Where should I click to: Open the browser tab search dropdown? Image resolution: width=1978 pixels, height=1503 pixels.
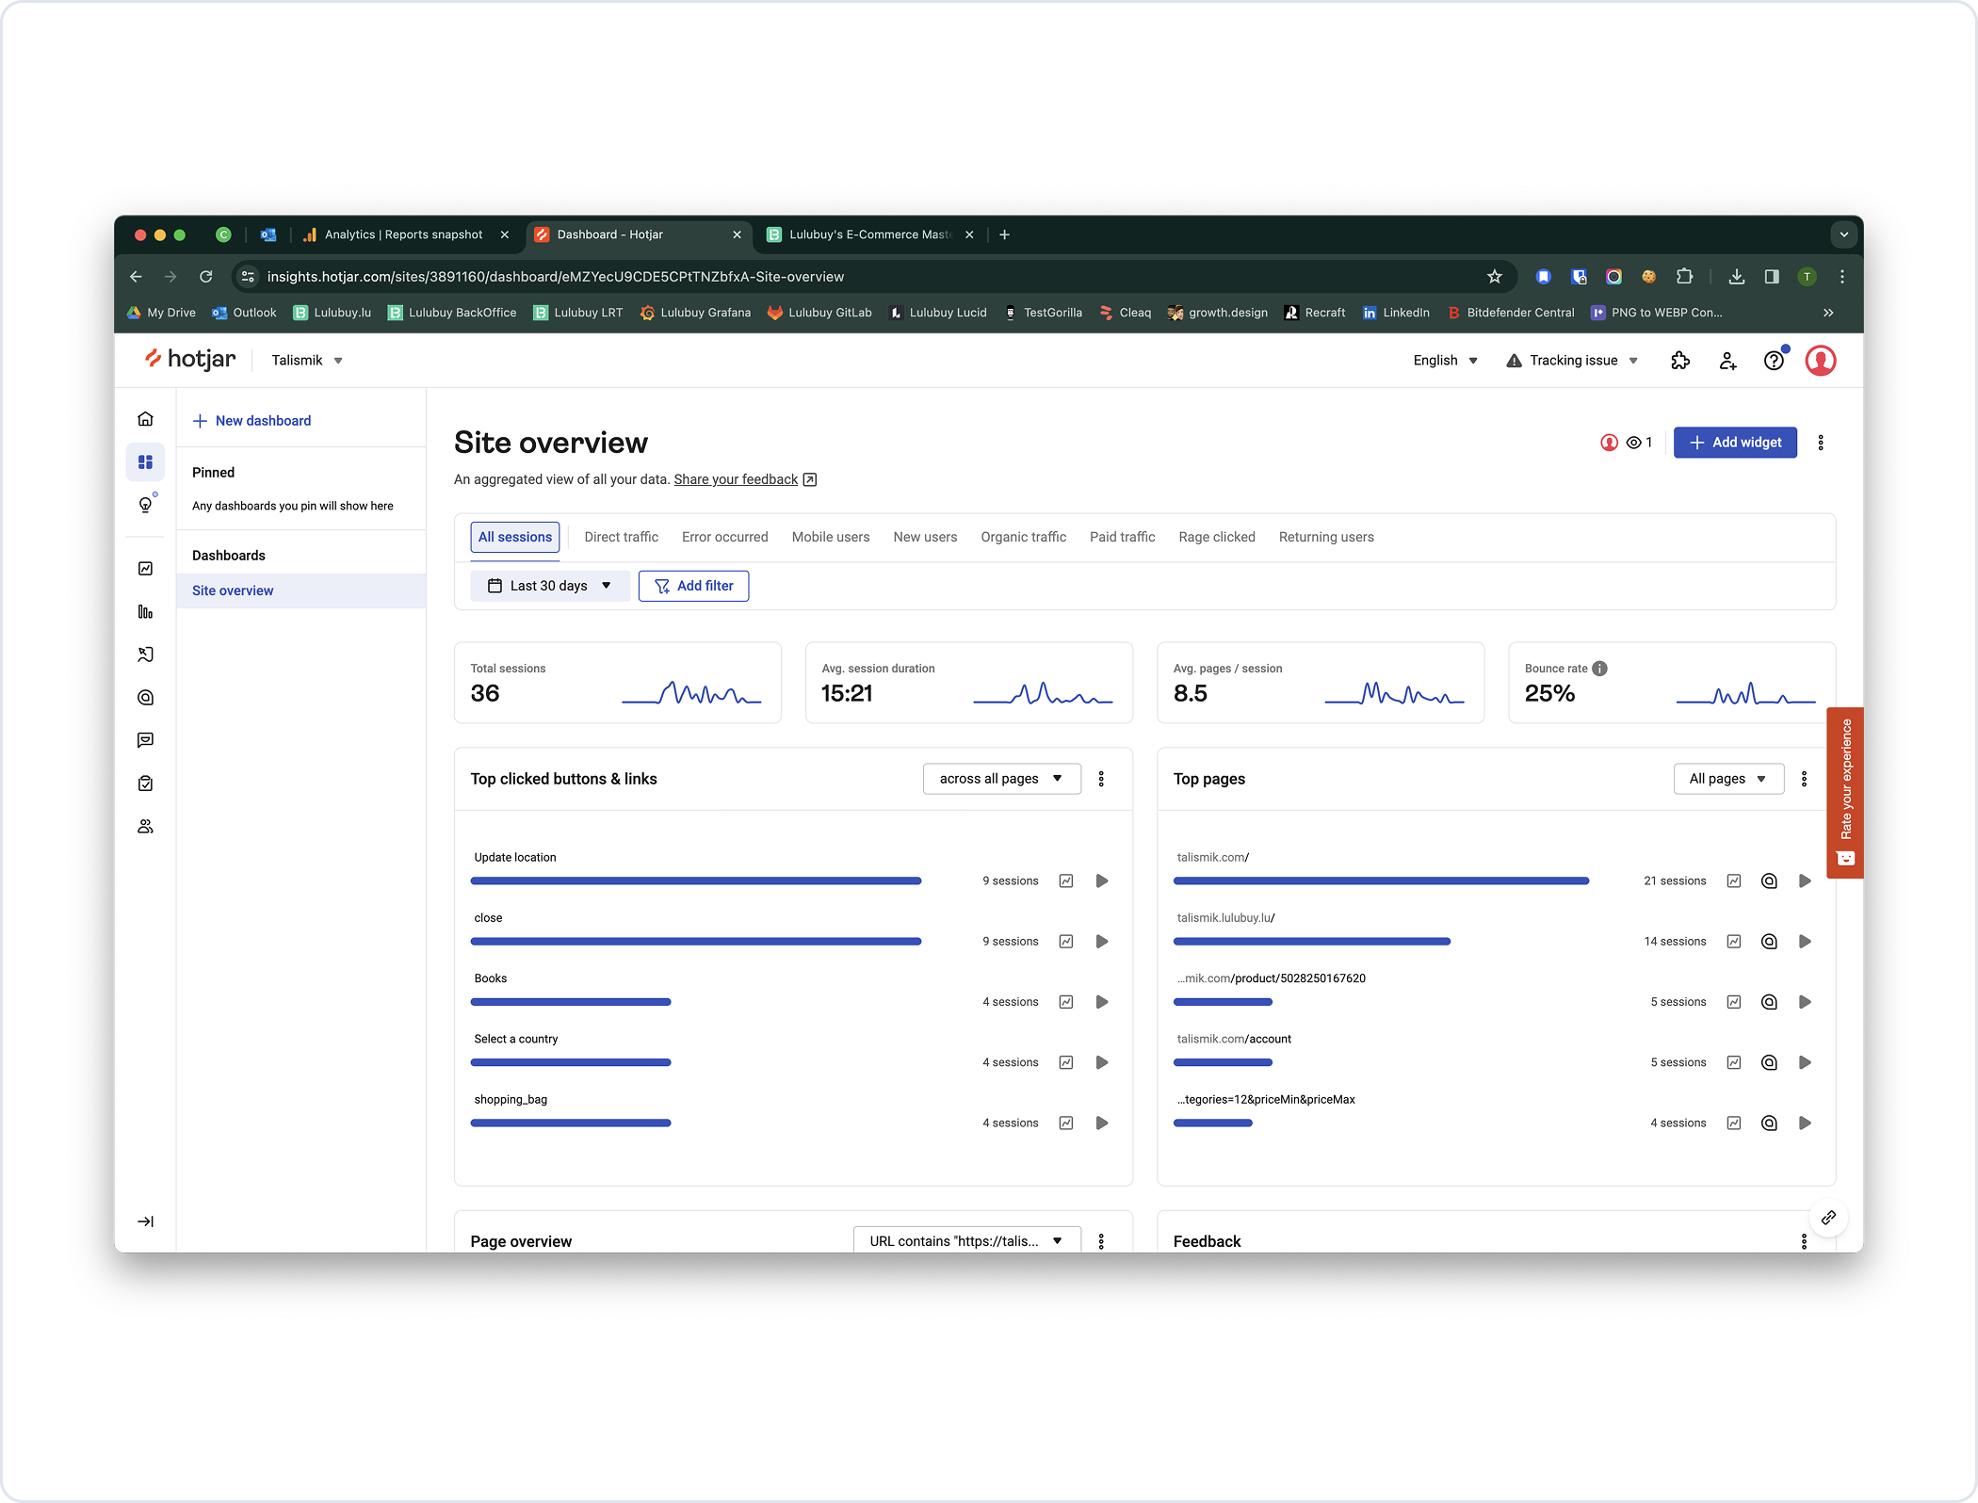[x=1843, y=234]
